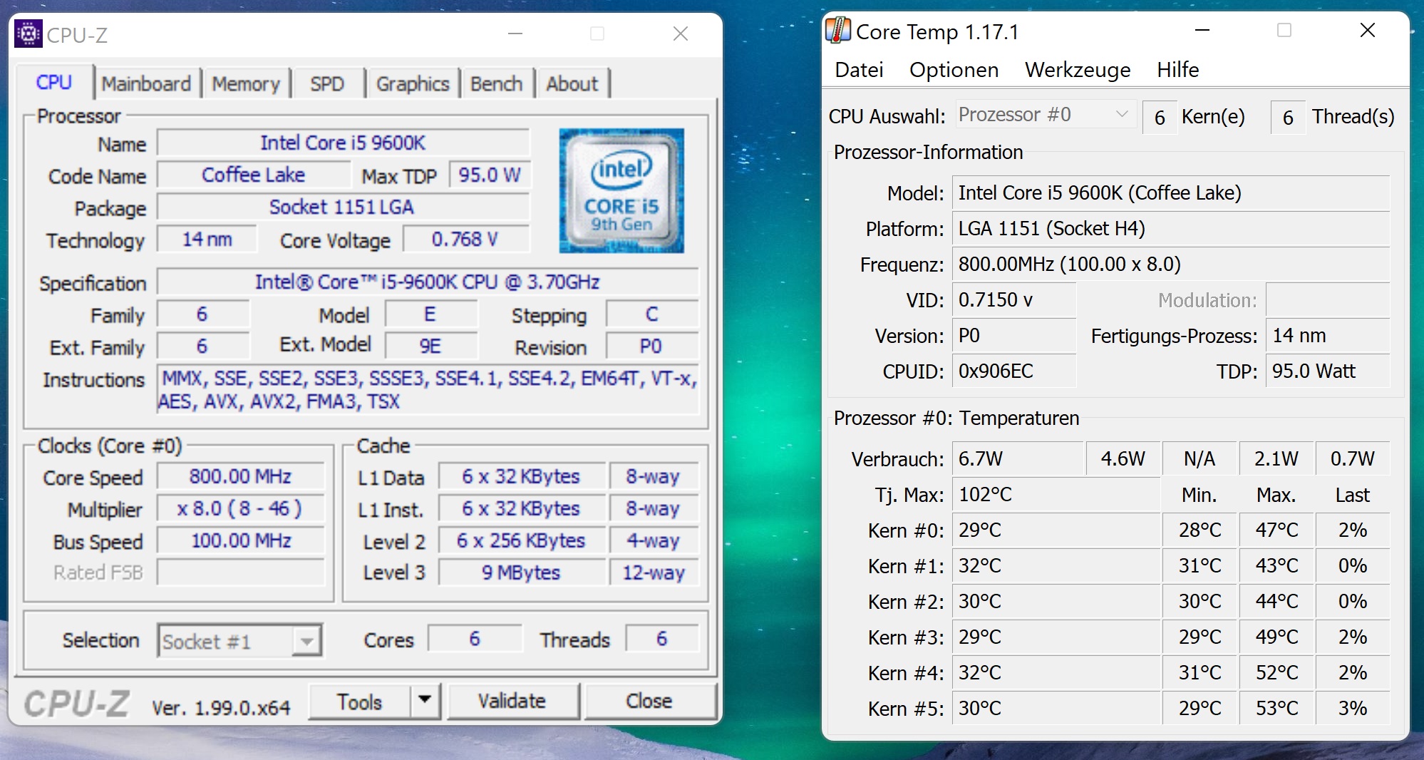Click the Threads value 6 in CPU-Z
Screen dimensions: 1424x760
662,638
